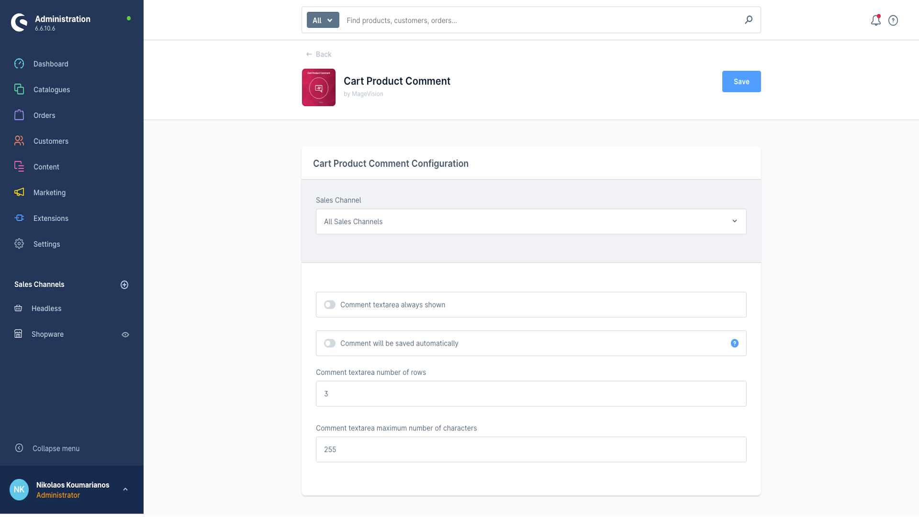
Task: Toggle Comment will be saved automatically
Action: point(330,343)
